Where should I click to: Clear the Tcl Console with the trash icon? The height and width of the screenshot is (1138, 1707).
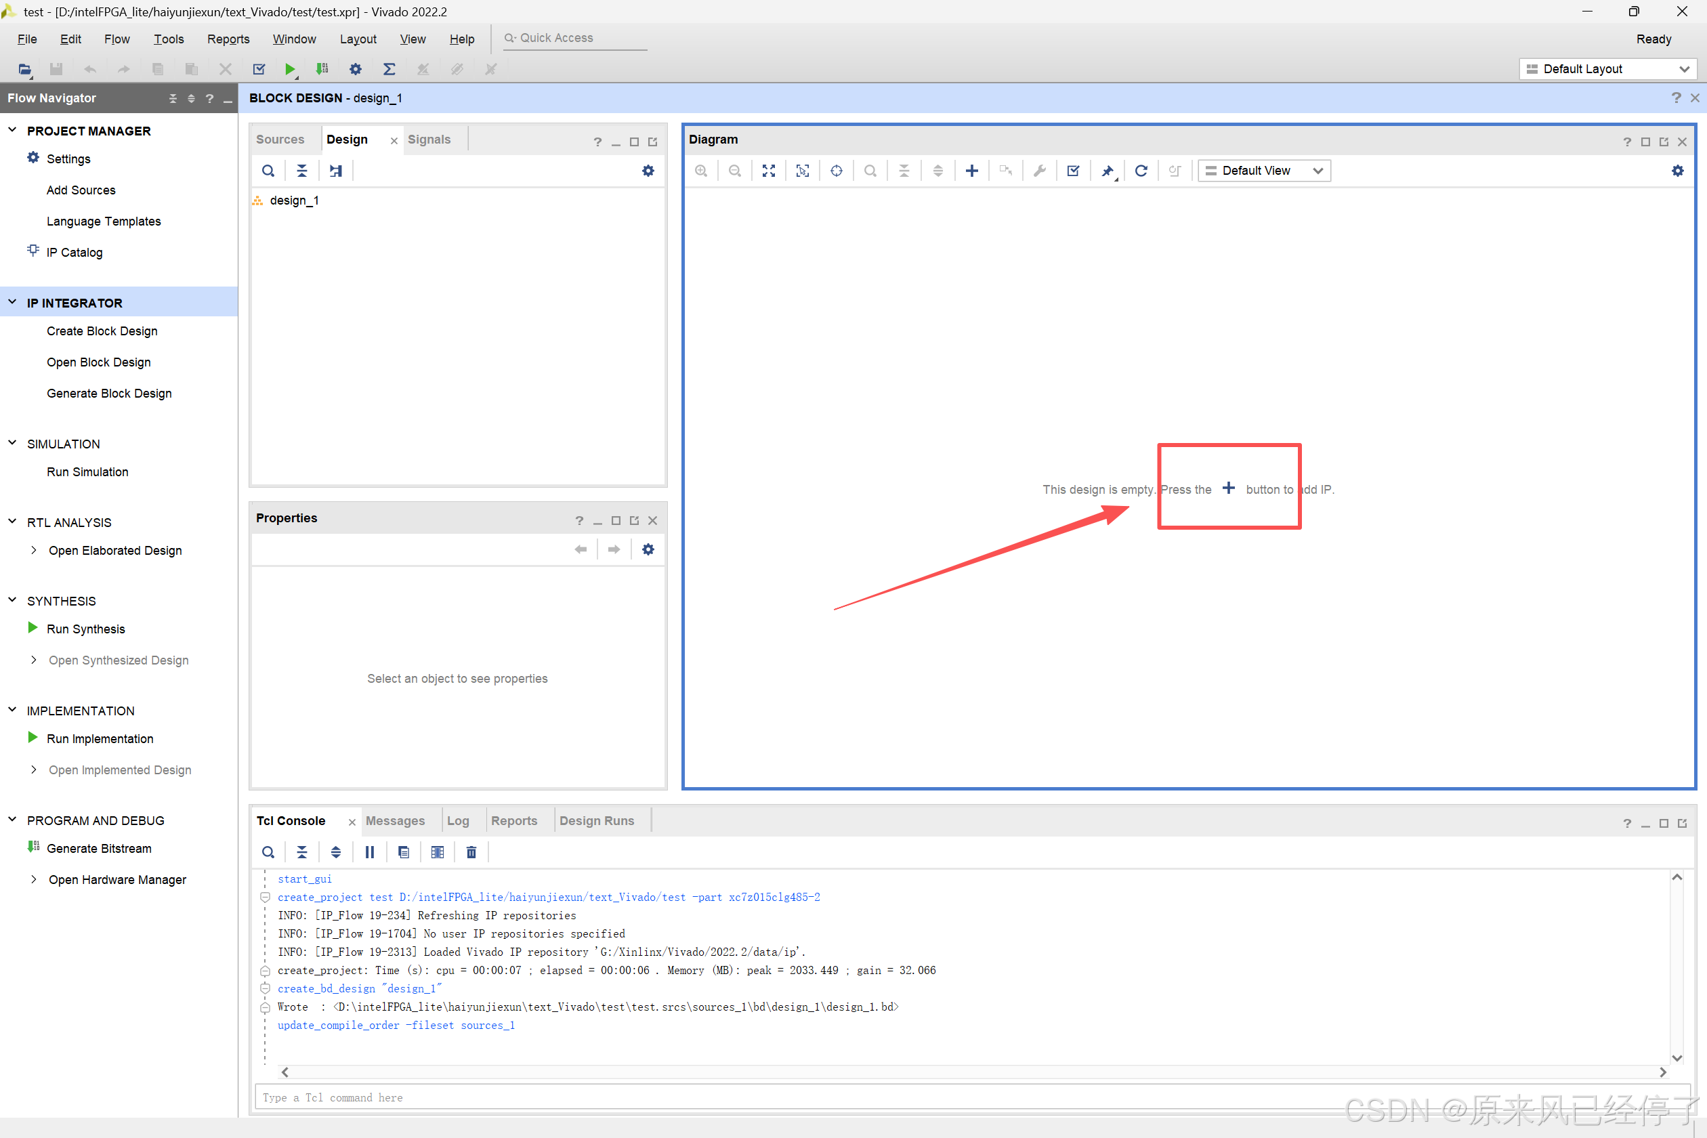471,852
